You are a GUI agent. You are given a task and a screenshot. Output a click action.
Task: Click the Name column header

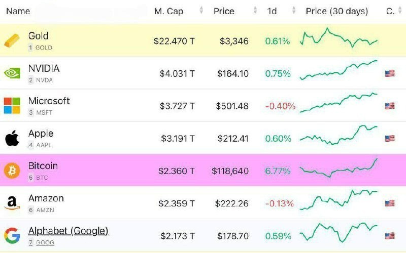(x=18, y=11)
